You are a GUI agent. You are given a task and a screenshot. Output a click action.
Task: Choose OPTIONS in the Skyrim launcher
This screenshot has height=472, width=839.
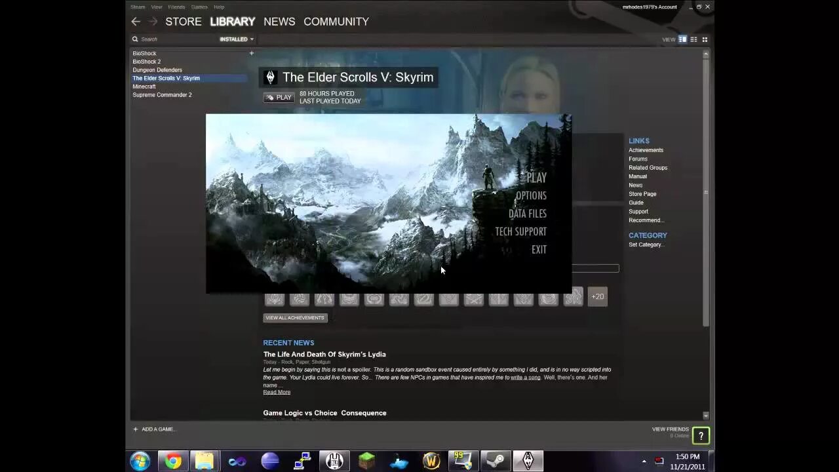(x=531, y=195)
